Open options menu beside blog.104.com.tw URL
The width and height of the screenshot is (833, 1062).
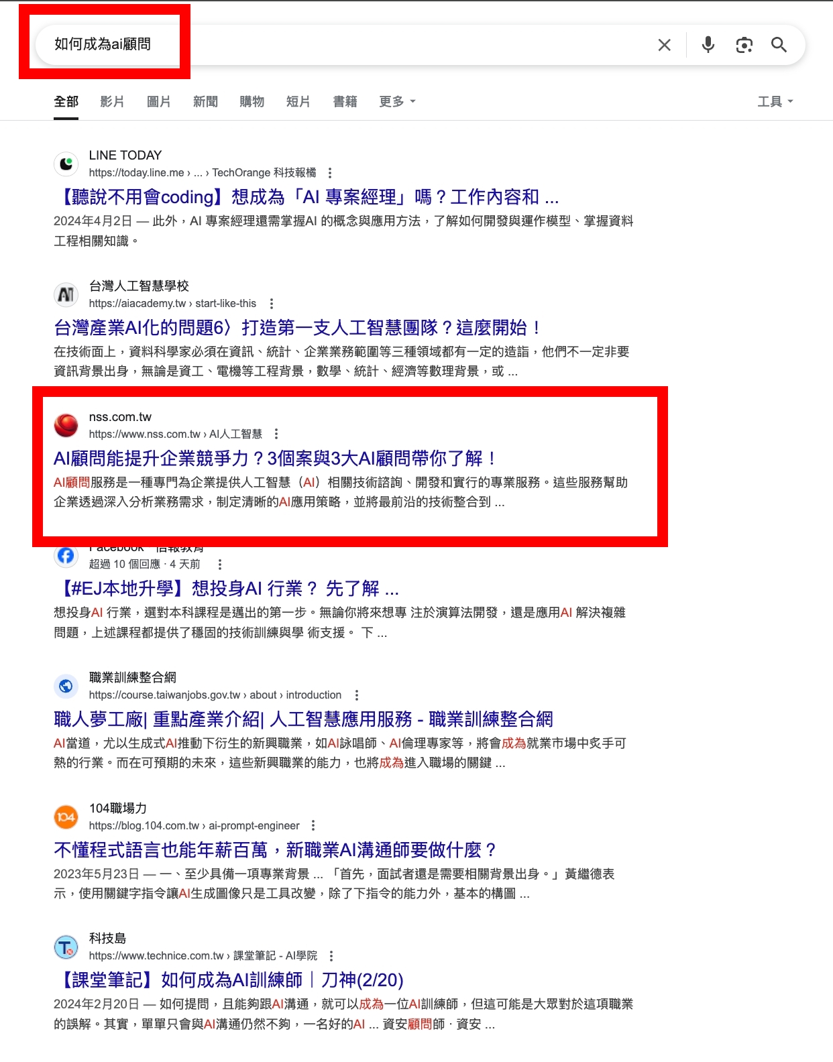point(313,826)
